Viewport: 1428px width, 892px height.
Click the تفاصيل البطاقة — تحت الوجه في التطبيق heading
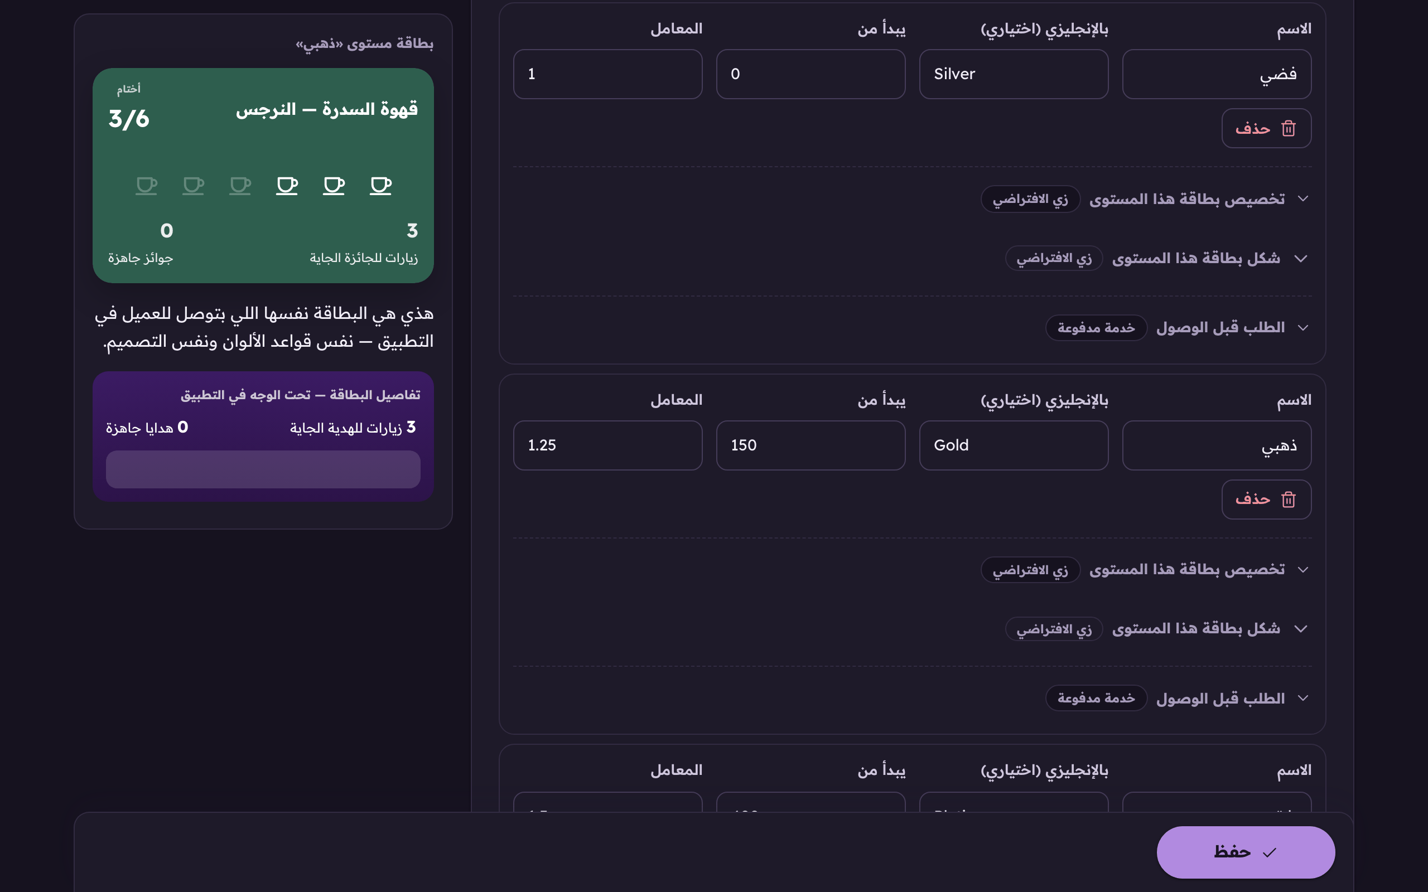pyautogui.click(x=300, y=395)
